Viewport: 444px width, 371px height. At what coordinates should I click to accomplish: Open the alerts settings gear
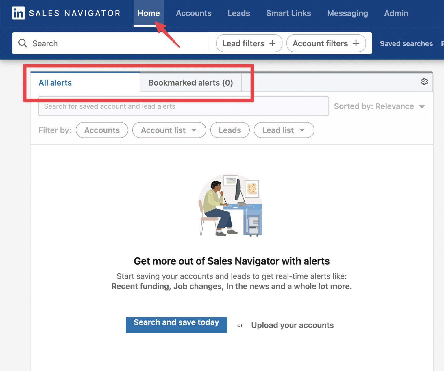[424, 82]
